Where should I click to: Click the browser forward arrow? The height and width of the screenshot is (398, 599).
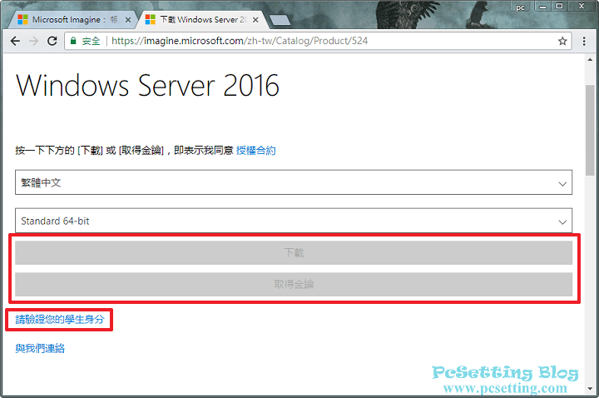(x=34, y=40)
